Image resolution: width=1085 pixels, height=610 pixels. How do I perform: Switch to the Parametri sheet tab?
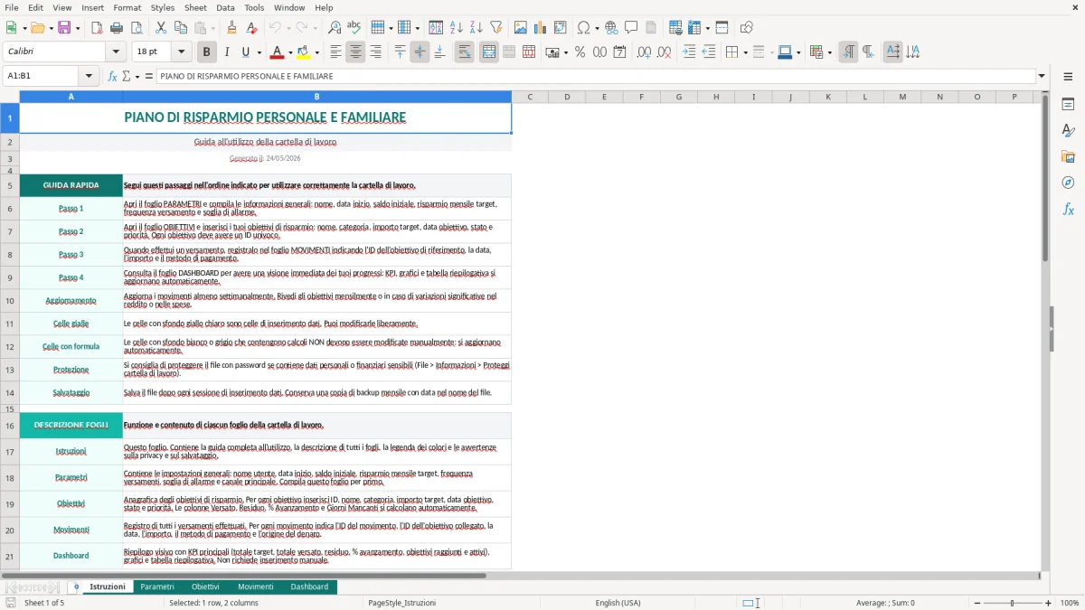(x=157, y=587)
